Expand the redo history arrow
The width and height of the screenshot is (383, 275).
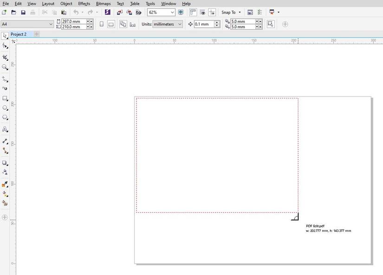(x=97, y=12)
